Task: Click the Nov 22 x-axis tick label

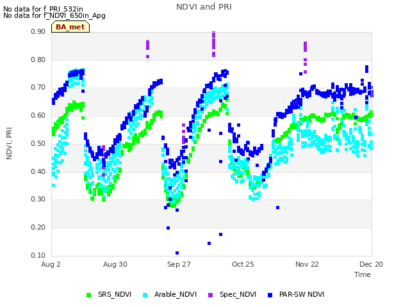Action: 307,264
